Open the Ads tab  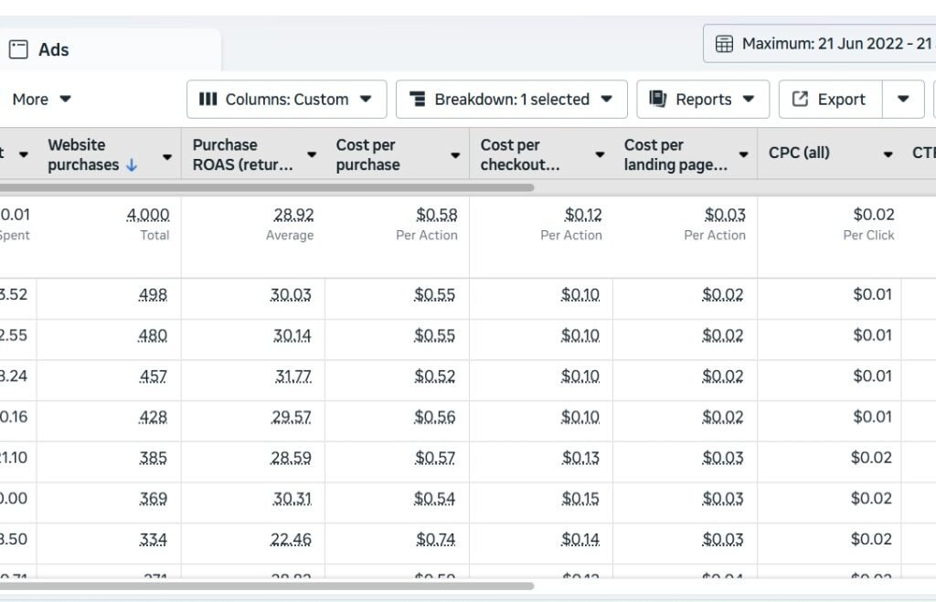point(53,49)
